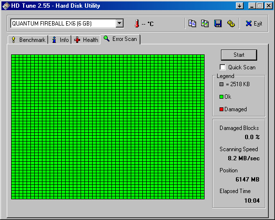Click the save floppy disk icon
The image size is (275, 220).
coord(218,24)
